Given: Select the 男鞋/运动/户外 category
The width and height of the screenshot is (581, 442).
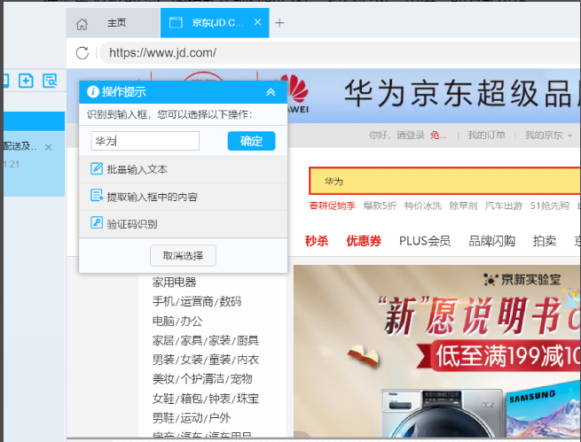Looking at the screenshot, I should click(192, 418).
